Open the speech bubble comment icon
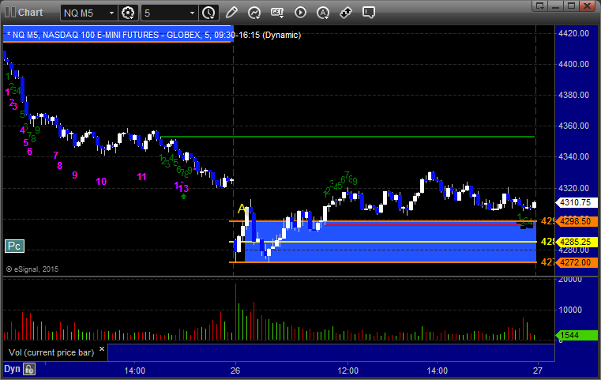 (368, 13)
